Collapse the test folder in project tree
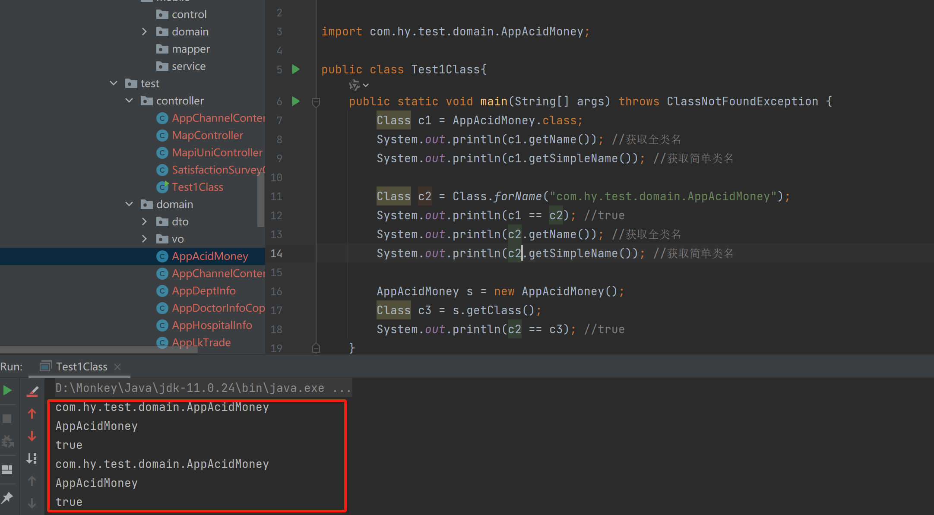This screenshot has width=934, height=515. pyautogui.click(x=114, y=83)
